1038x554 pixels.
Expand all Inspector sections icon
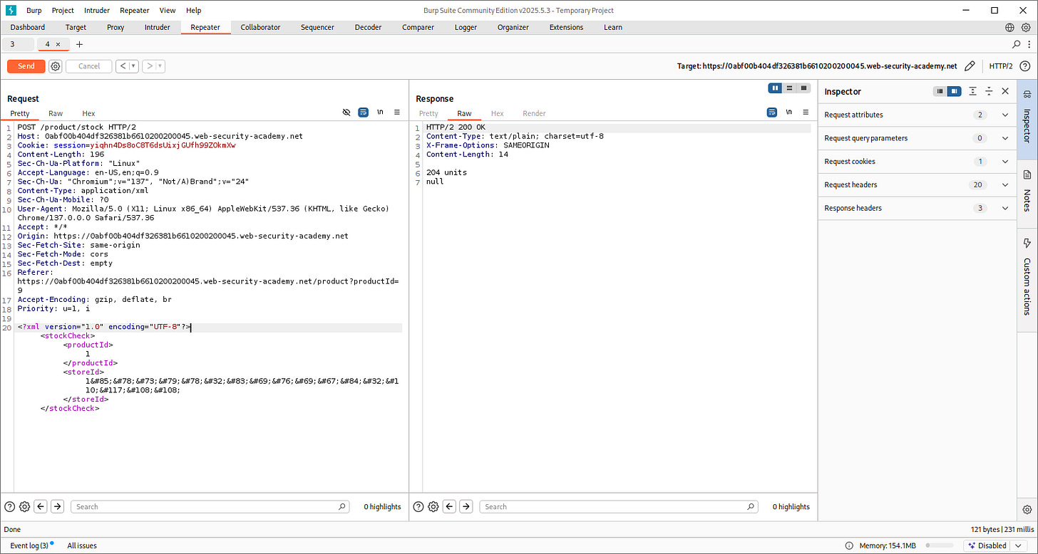pyautogui.click(x=973, y=91)
